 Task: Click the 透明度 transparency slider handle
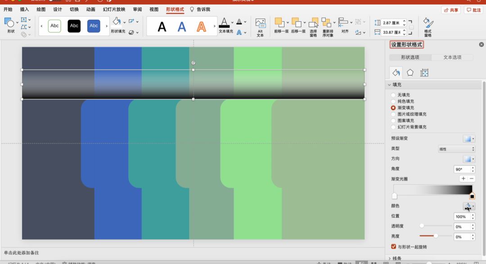(x=422, y=226)
